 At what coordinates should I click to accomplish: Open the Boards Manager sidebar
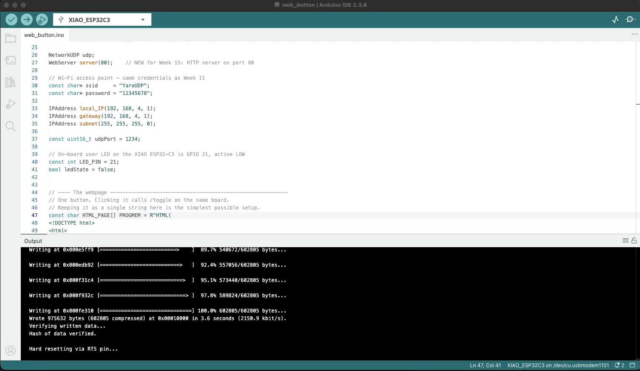(x=11, y=60)
